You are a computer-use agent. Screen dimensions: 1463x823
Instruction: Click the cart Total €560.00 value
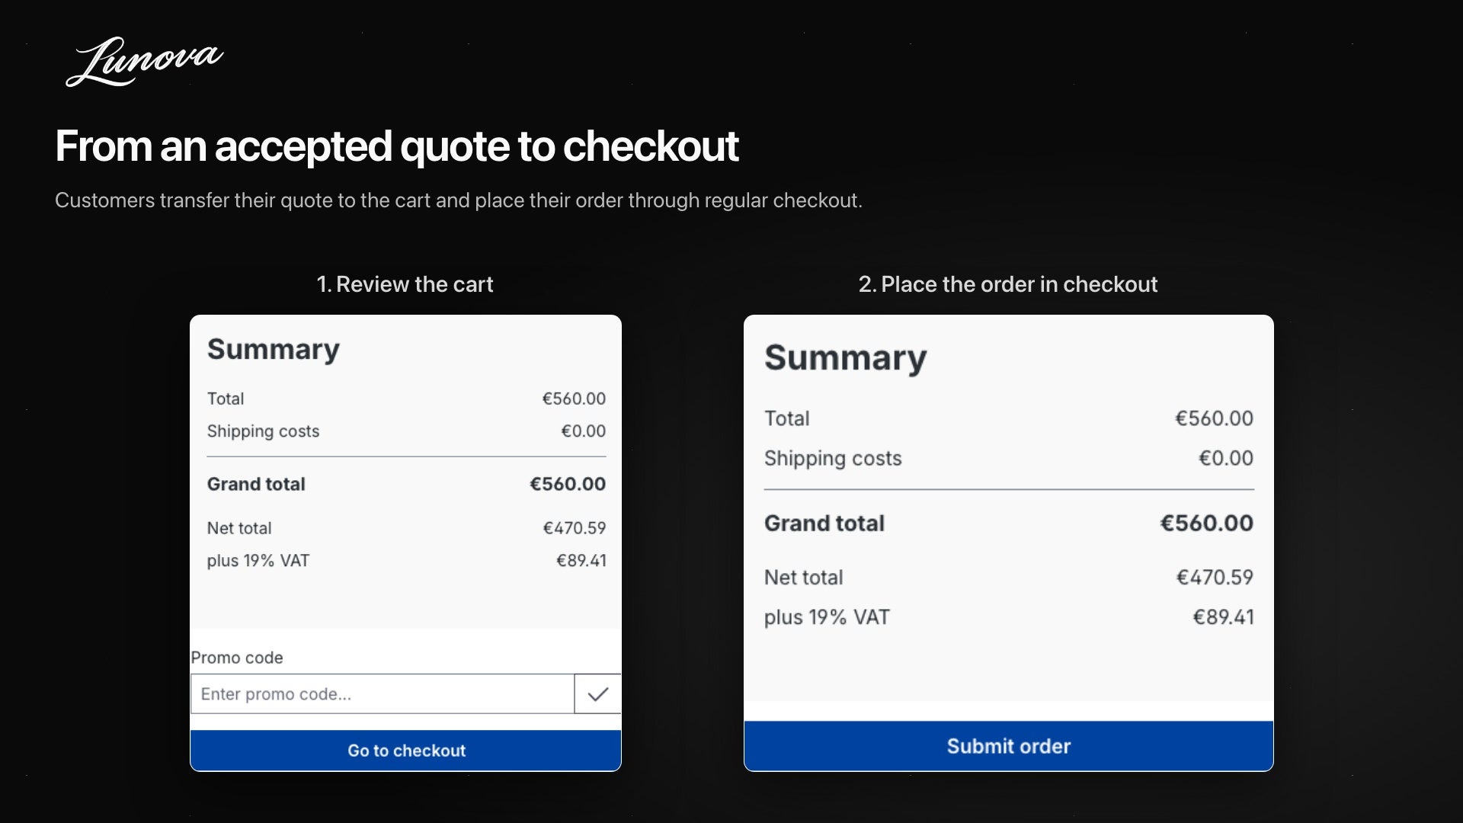pyautogui.click(x=574, y=399)
